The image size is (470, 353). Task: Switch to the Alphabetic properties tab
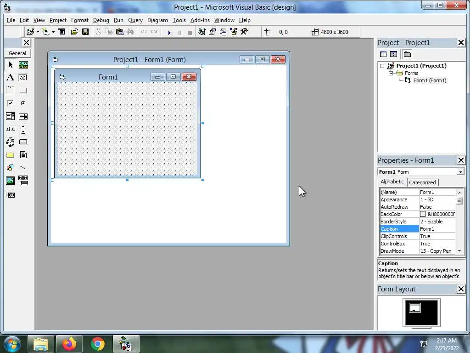392,182
